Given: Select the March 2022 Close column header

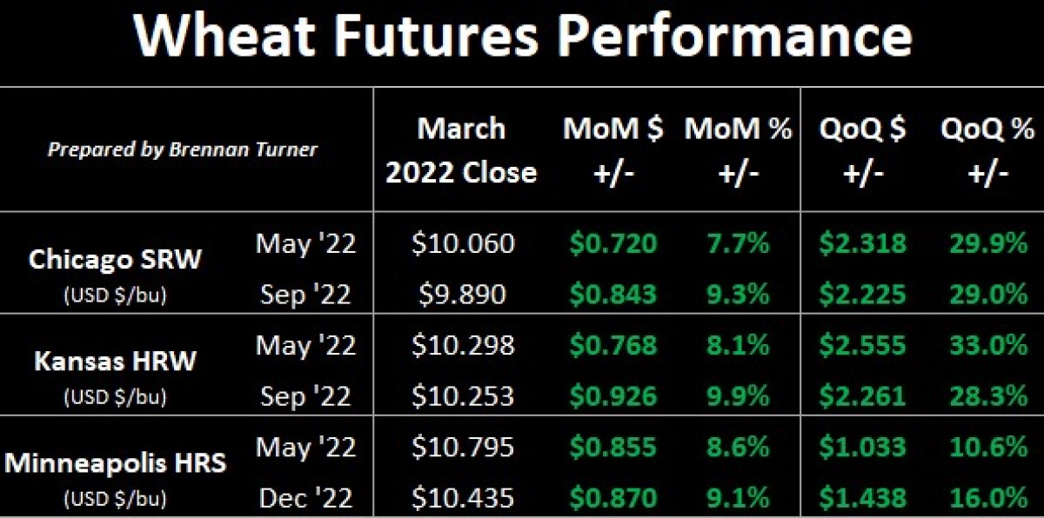Looking at the screenshot, I should pyautogui.click(x=461, y=149).
